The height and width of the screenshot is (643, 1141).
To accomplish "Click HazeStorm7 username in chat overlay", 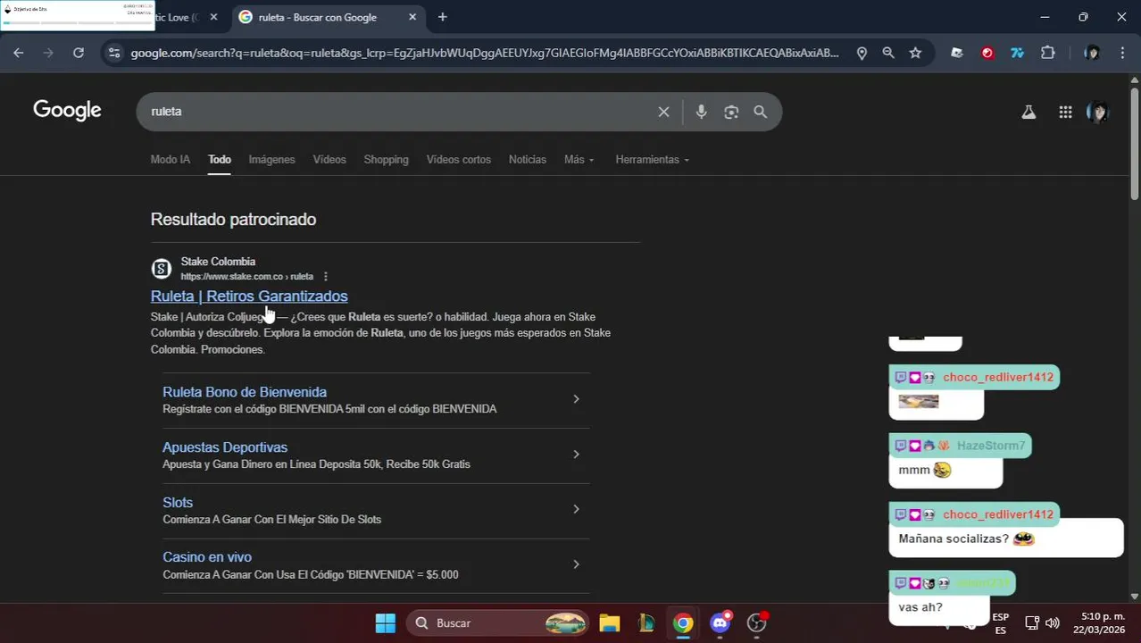I will click(991, 446).
